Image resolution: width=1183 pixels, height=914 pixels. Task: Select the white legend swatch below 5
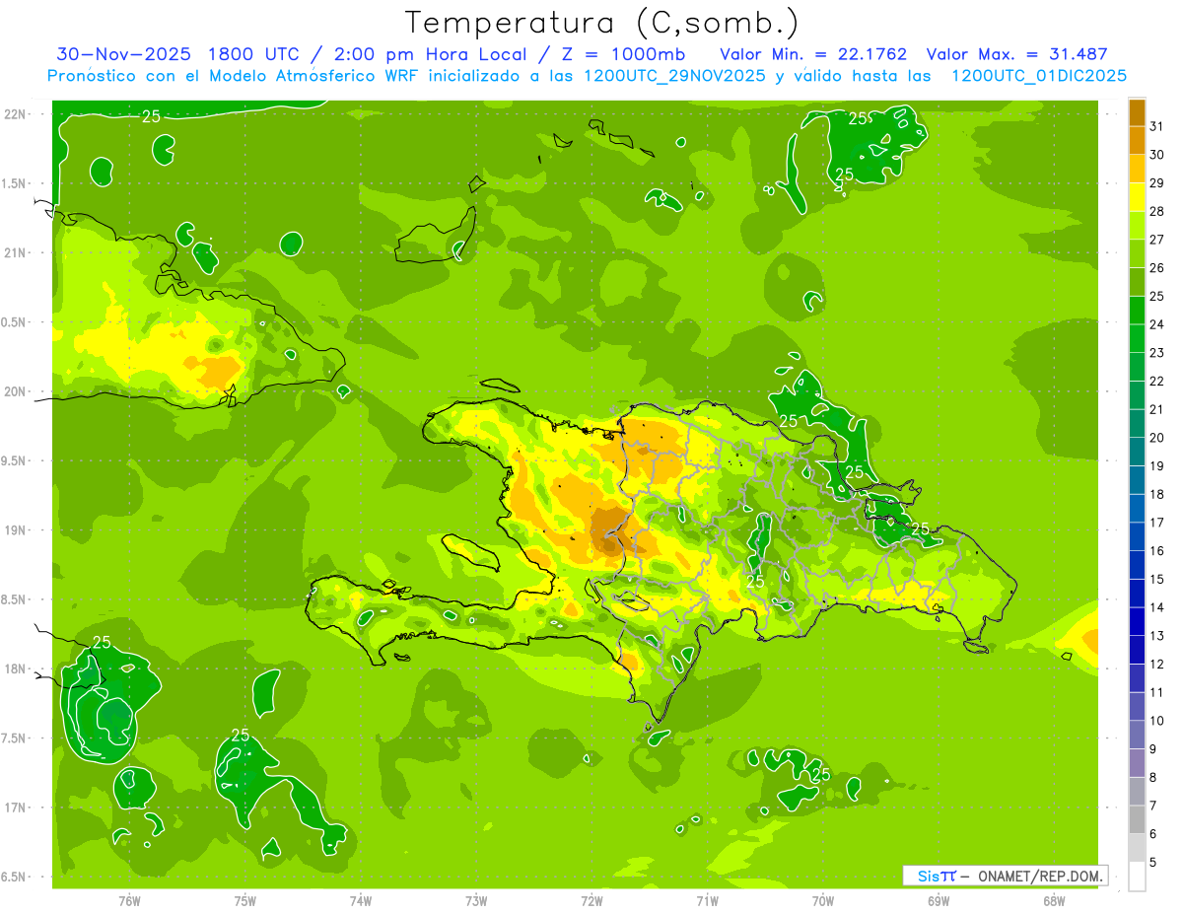[1137, 876]
